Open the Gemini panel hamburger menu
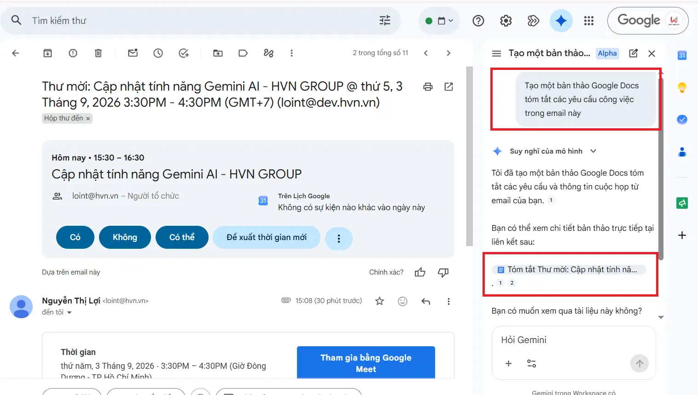This screenshot has height=395, width=698. [496, 53]
